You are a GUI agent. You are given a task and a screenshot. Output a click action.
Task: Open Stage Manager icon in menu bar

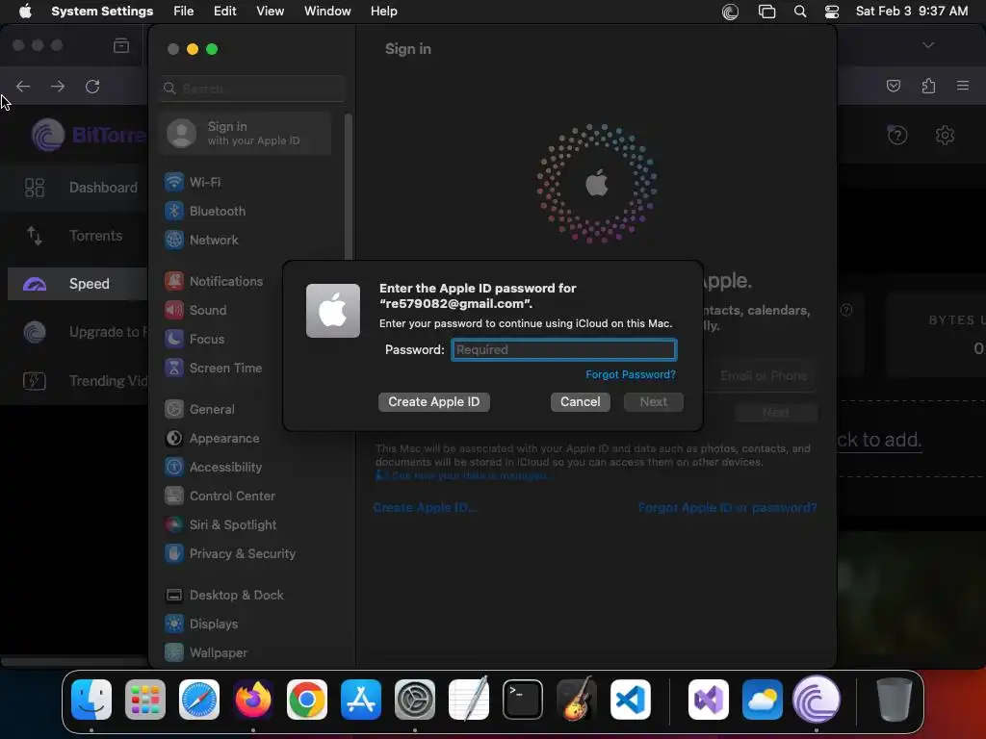point(766,12)
